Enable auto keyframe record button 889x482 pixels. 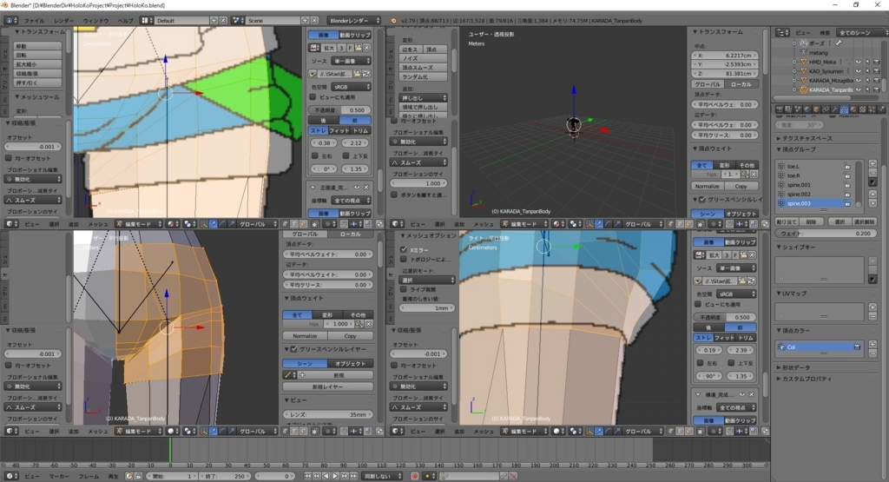click(x=415, y=476)
